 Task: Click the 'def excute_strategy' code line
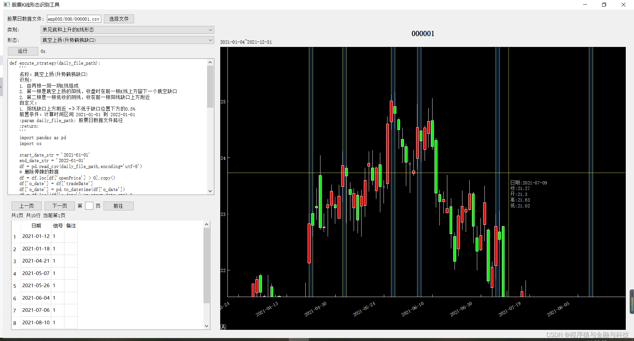click(x=55, y=63)
